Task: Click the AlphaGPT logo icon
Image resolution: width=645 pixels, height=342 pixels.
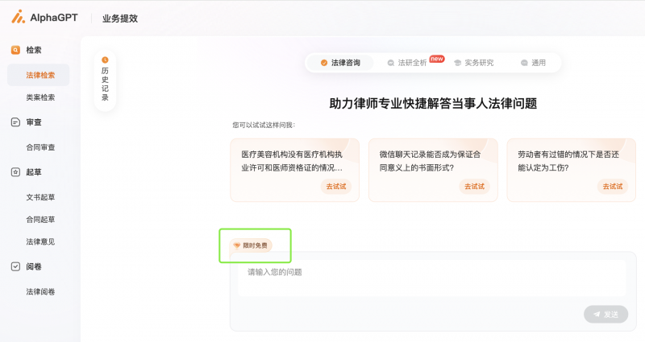Action: pyautogui.click(x=18, y=17)
